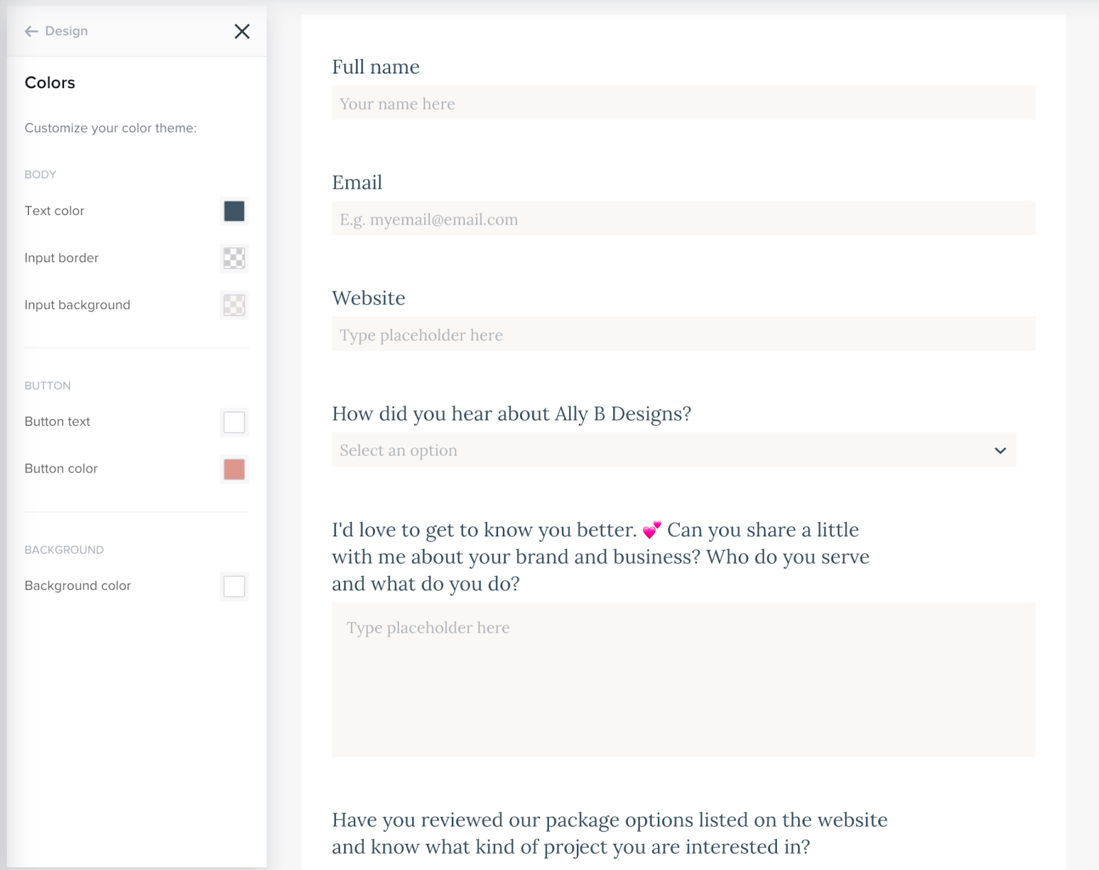
Task: Change the Button color swatch
Action: point(234,470)
